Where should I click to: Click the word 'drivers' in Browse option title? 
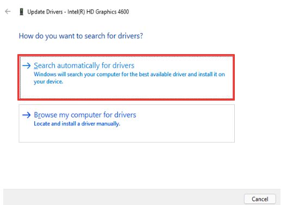pyautogui.click(x=125, y=115)
